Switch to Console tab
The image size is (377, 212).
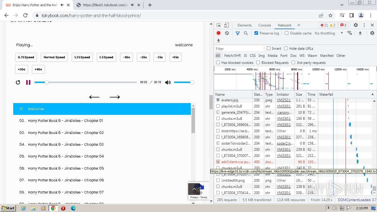coord(264,25)
